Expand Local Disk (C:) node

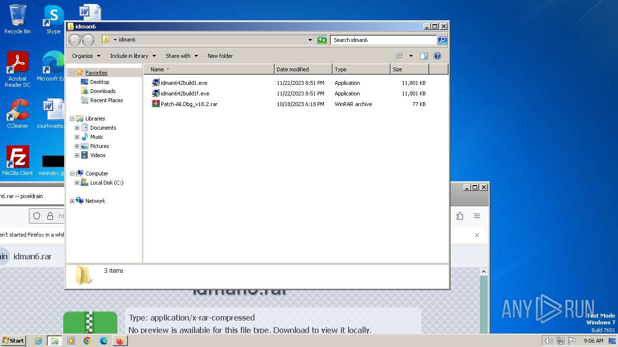(x=77, y=183)
